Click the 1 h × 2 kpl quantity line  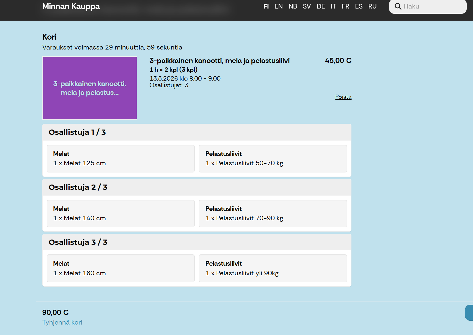(x=174, y=70)
